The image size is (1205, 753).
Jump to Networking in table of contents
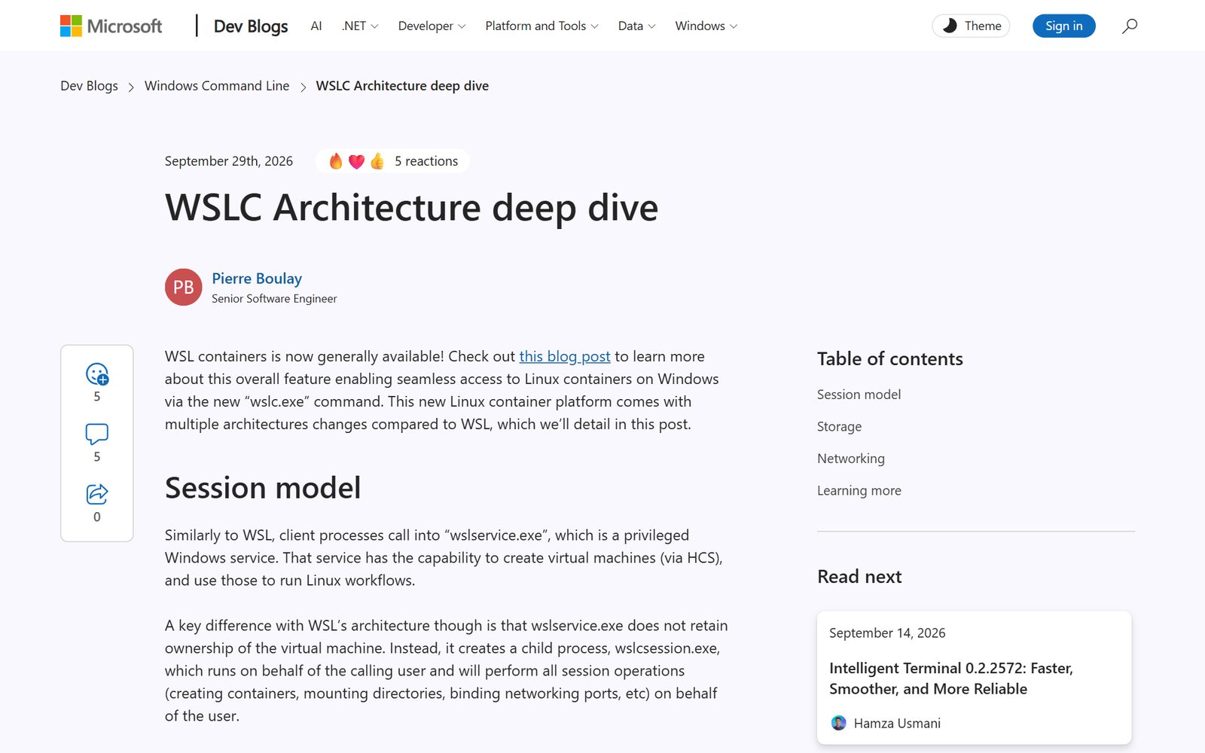851,459
